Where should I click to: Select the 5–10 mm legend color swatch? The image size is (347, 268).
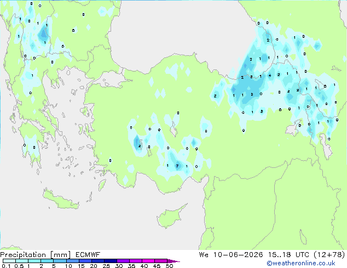click(x=60, y=261)
